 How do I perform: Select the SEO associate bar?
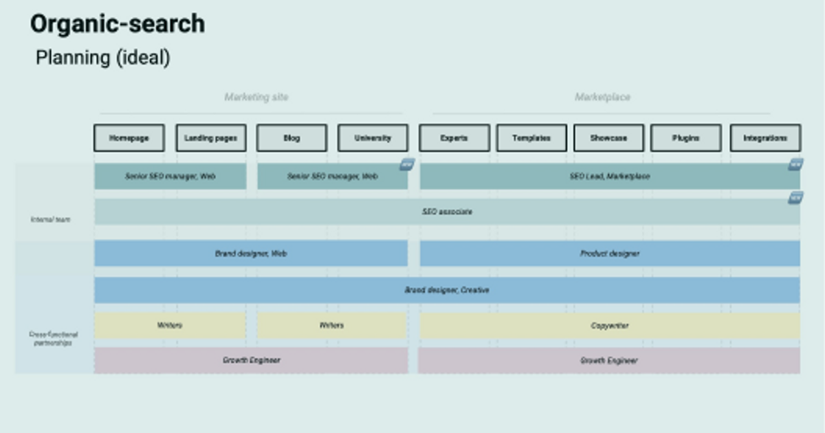[447, 212]
